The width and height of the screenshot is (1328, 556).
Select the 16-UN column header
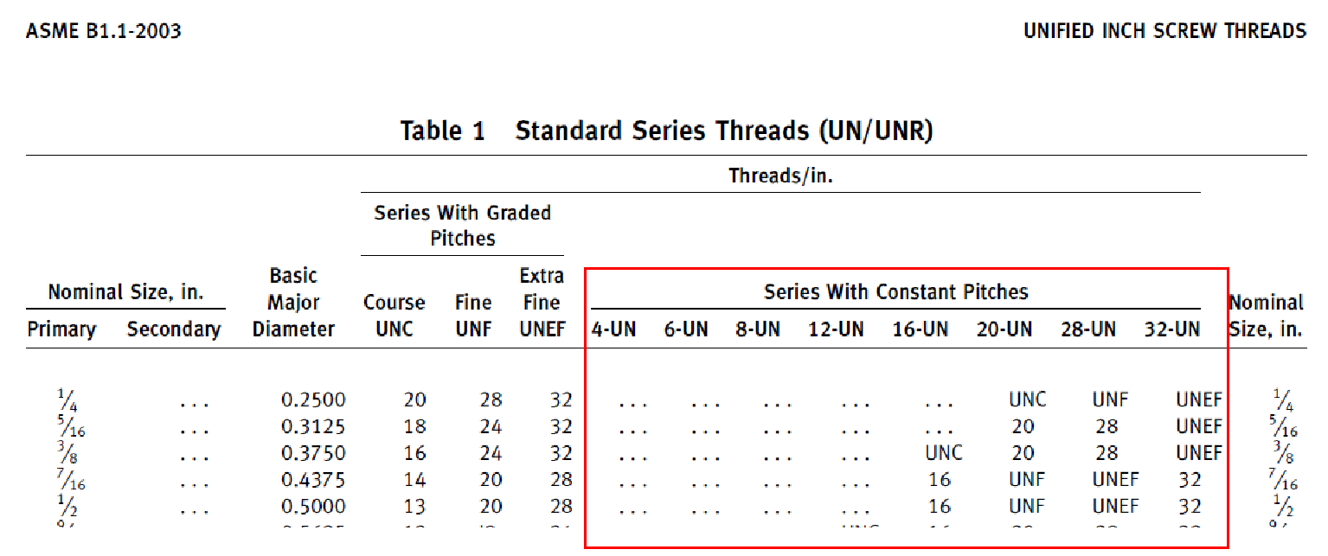coord(921,329)
